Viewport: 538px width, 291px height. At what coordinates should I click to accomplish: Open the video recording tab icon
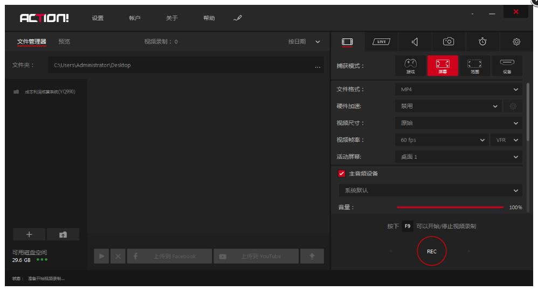(348, 41)
